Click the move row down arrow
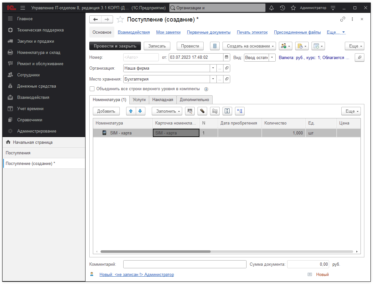This screenshot has height=284, width=373. click(x=140, y=111)
